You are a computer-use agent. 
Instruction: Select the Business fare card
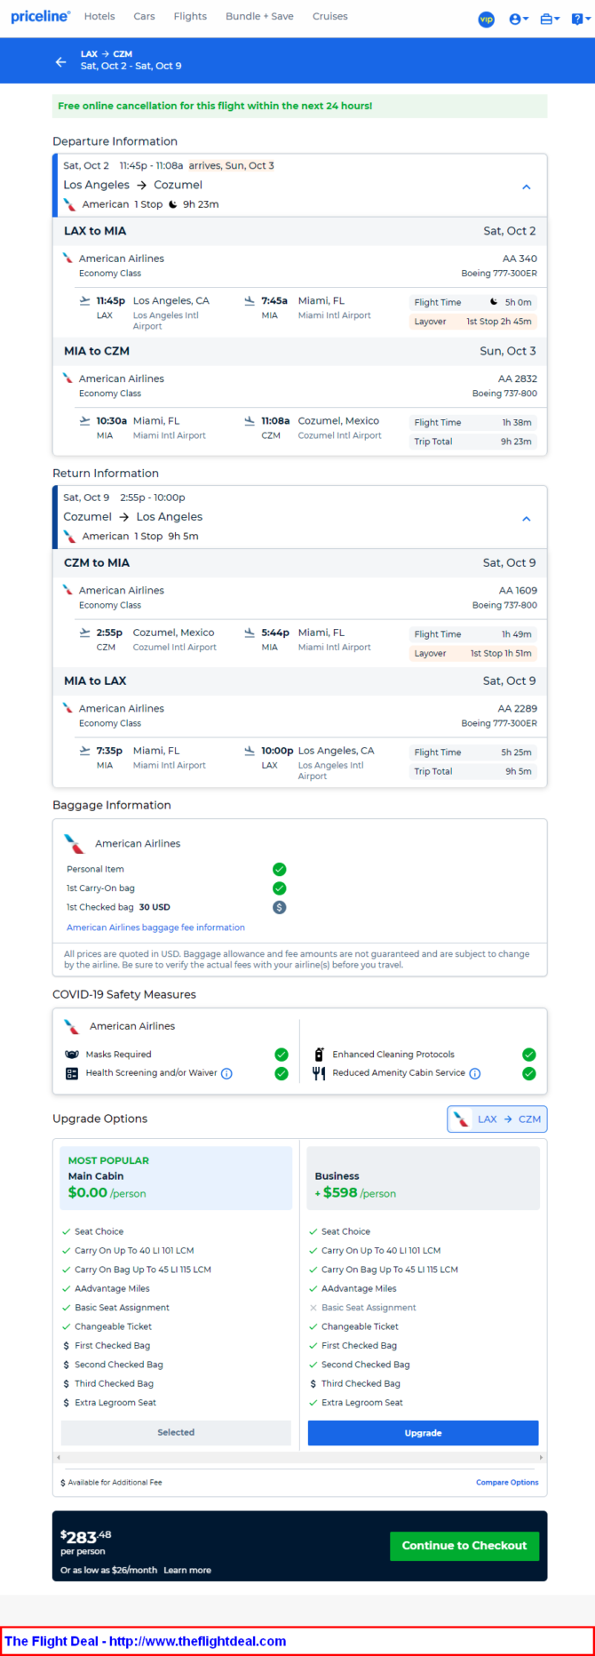click(423, 1178)
